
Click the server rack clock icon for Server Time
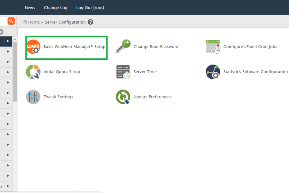(123, 72)
